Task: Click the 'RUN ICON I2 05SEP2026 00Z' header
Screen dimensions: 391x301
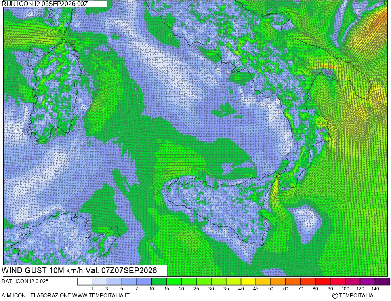Action: pyautogui.click(x=45, y=4)
